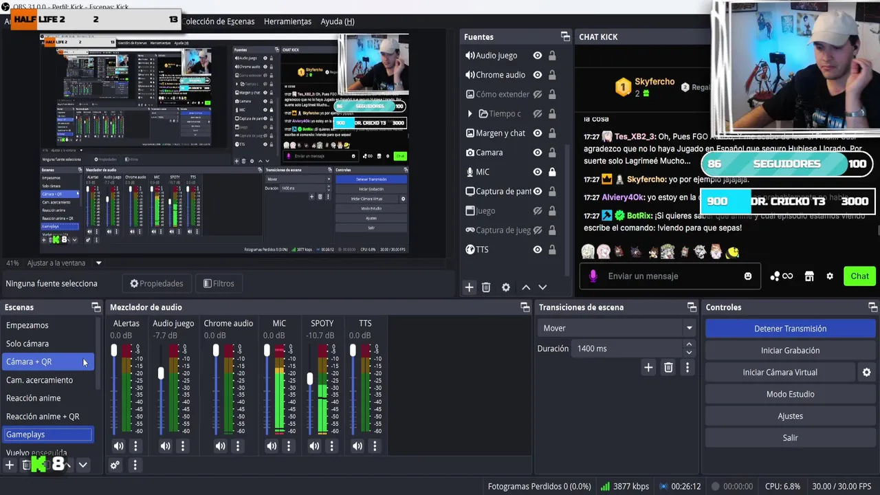Select the Gameplays scene
The image size is (880, 495).
click(47, 434)
